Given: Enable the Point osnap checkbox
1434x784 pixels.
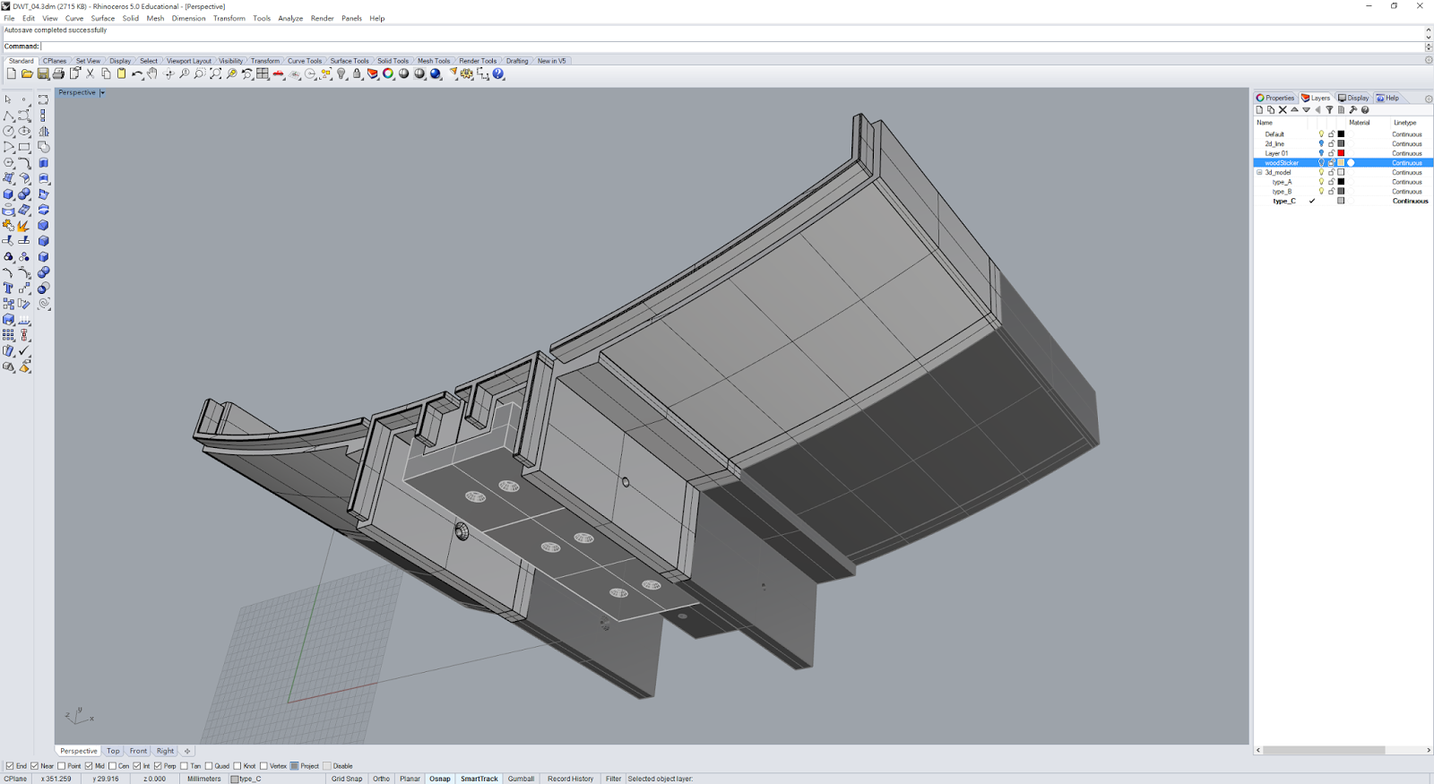Looking at the screenshot, I should [x=61, y=766].
